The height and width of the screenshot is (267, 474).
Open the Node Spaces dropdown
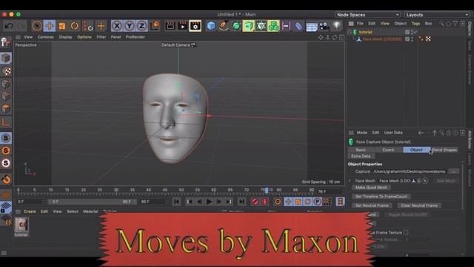pyautogui.click(x=368, y=15)
